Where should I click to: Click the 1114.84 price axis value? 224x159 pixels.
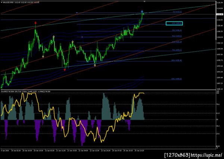coord(219,8)
